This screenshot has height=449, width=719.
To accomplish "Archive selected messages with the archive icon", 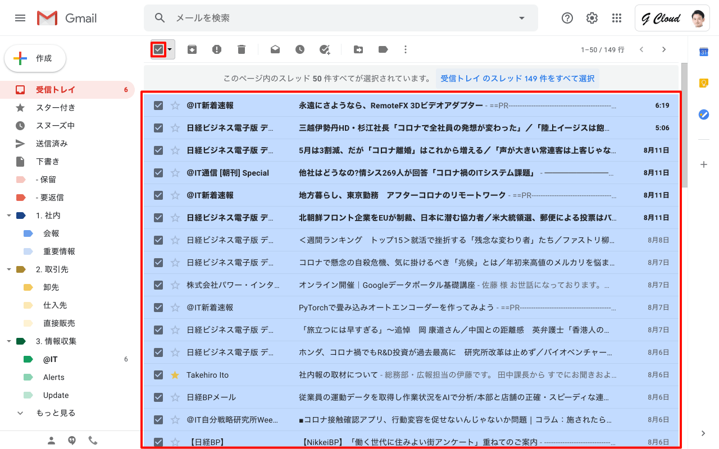I will coord(192,49).
